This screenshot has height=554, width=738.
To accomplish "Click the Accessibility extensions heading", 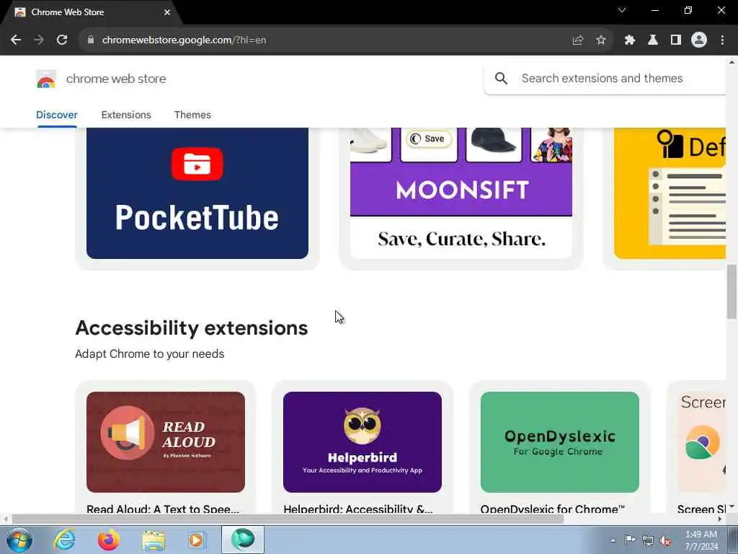I will click(192, 328).
